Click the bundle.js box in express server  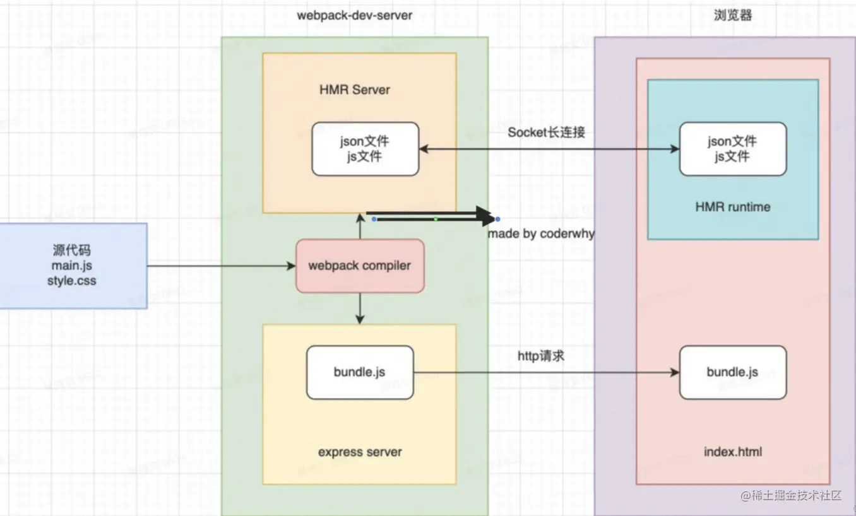[x=360, y=372]
